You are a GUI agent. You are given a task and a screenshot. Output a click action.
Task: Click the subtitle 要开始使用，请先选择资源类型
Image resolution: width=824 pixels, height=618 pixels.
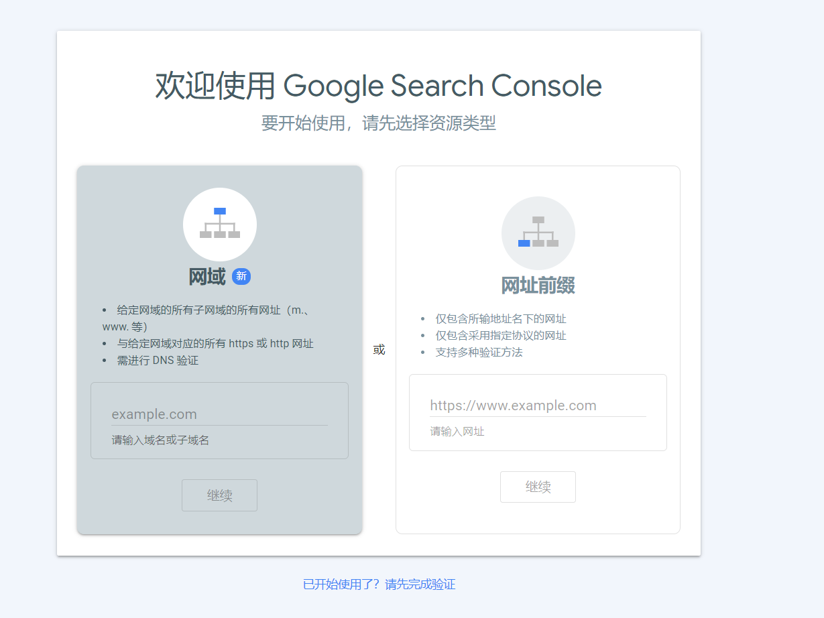379,123
